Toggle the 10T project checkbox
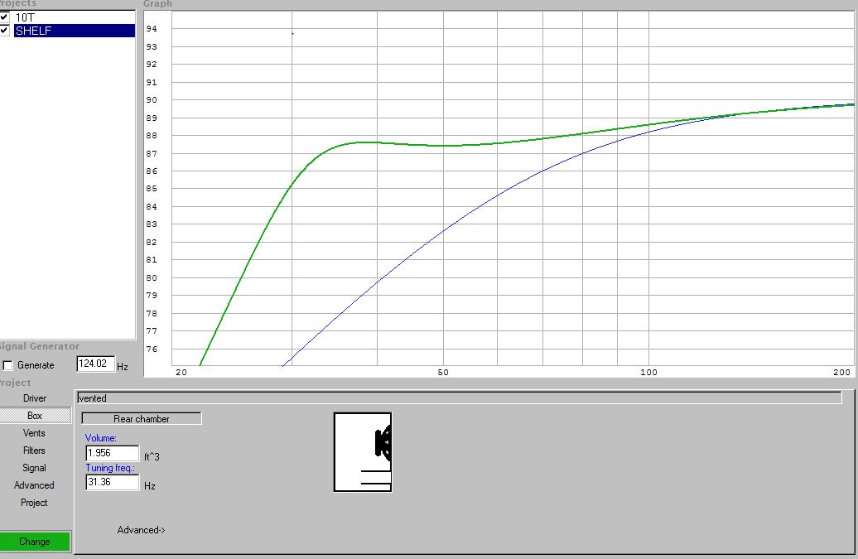Image resolution: width=858 pixels, height=559 pixels. pos(4,17)
